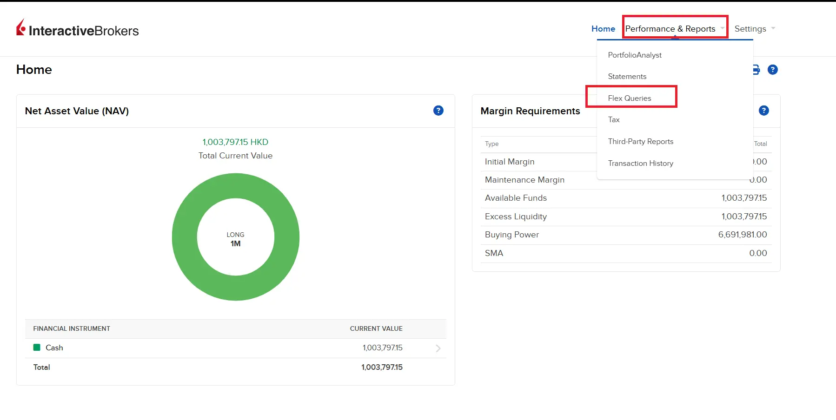Click the 1,003,797.15 HKD total value
836x420 pixels.
(235, 142)
